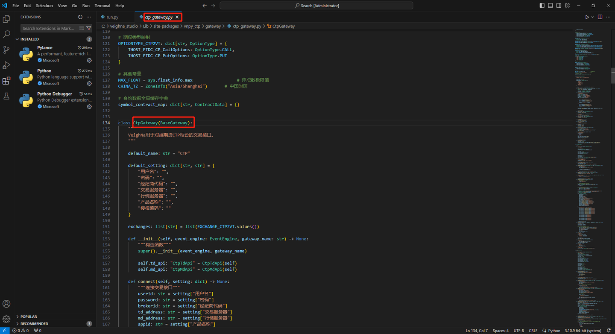Open the run options dropdown arrow
The width and height of the screenshot is (615, 334).
592,17
